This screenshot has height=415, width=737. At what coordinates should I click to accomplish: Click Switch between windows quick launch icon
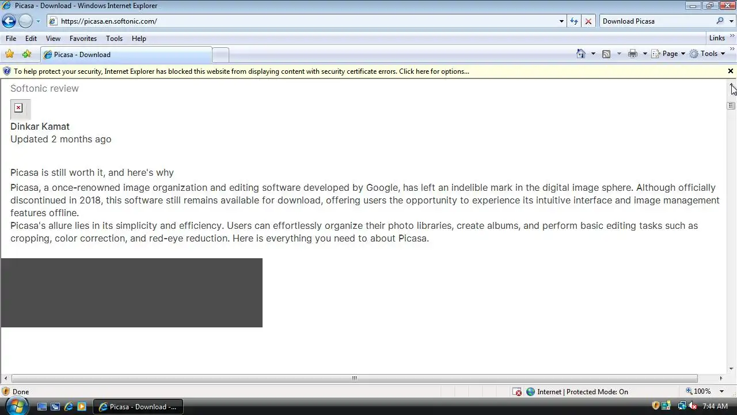55,406
